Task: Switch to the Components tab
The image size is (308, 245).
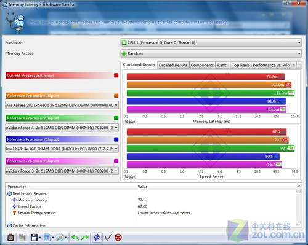Action: coord(202,65)
